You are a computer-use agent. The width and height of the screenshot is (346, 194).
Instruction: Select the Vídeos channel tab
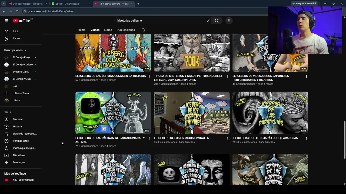pyautogui.click(x=95, y=30)
